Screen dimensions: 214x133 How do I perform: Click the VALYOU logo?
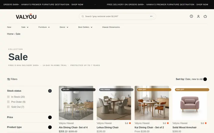26,17
